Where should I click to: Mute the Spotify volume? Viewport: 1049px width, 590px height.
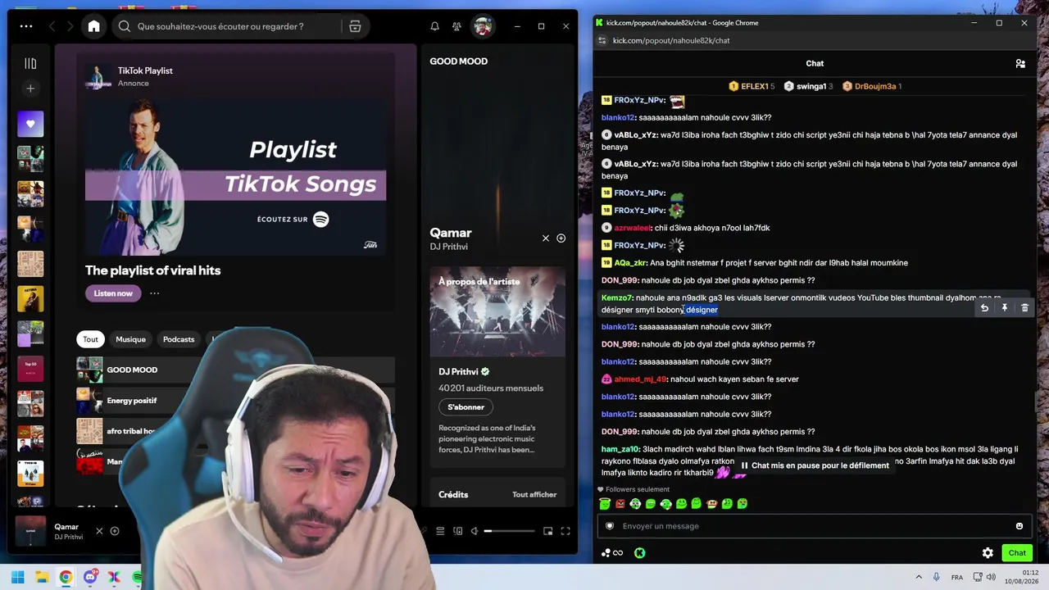pos(475,531)
